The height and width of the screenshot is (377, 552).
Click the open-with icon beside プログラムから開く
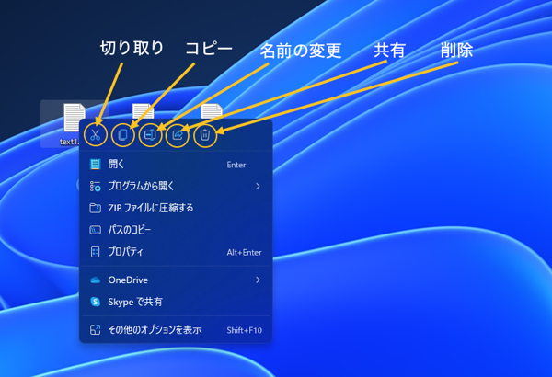pyautogui.click(x=95, y=187)
